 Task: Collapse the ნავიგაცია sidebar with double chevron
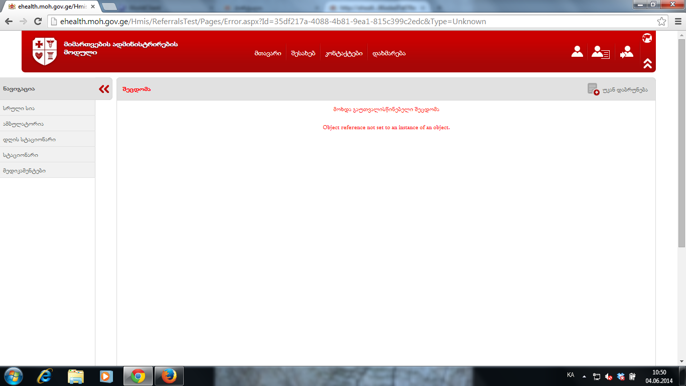104,89
